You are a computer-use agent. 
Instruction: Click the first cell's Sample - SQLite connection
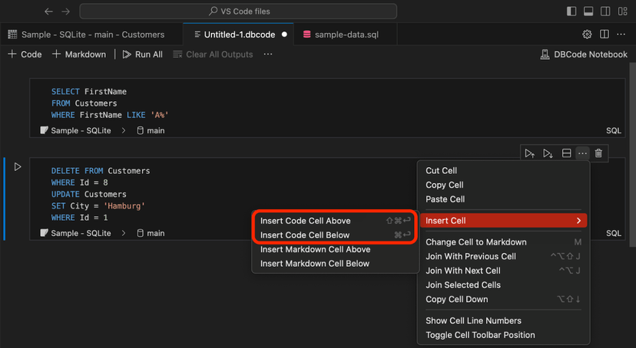[75, 130]
